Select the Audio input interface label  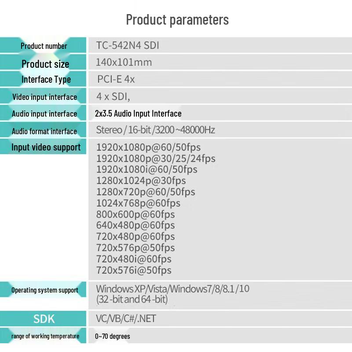(44, 114)
